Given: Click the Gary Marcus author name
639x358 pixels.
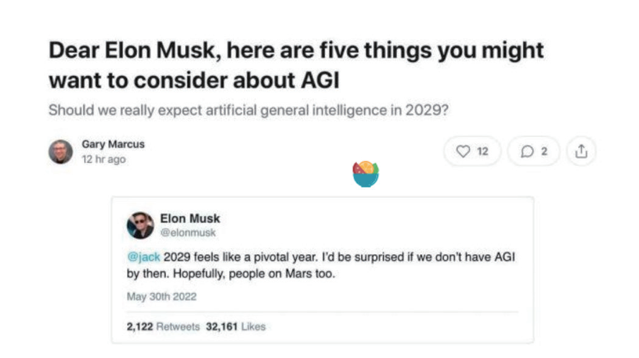Looking at the screenshot, I should coord(113,144).
